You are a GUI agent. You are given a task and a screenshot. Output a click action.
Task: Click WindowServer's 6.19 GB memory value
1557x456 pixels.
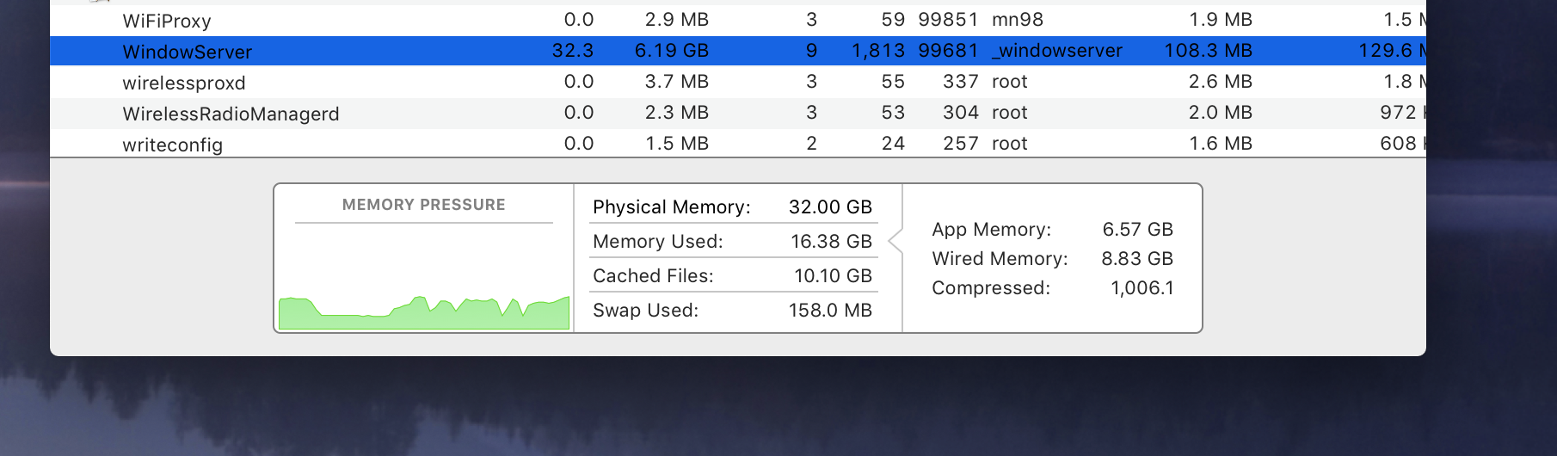pos(672,51)
